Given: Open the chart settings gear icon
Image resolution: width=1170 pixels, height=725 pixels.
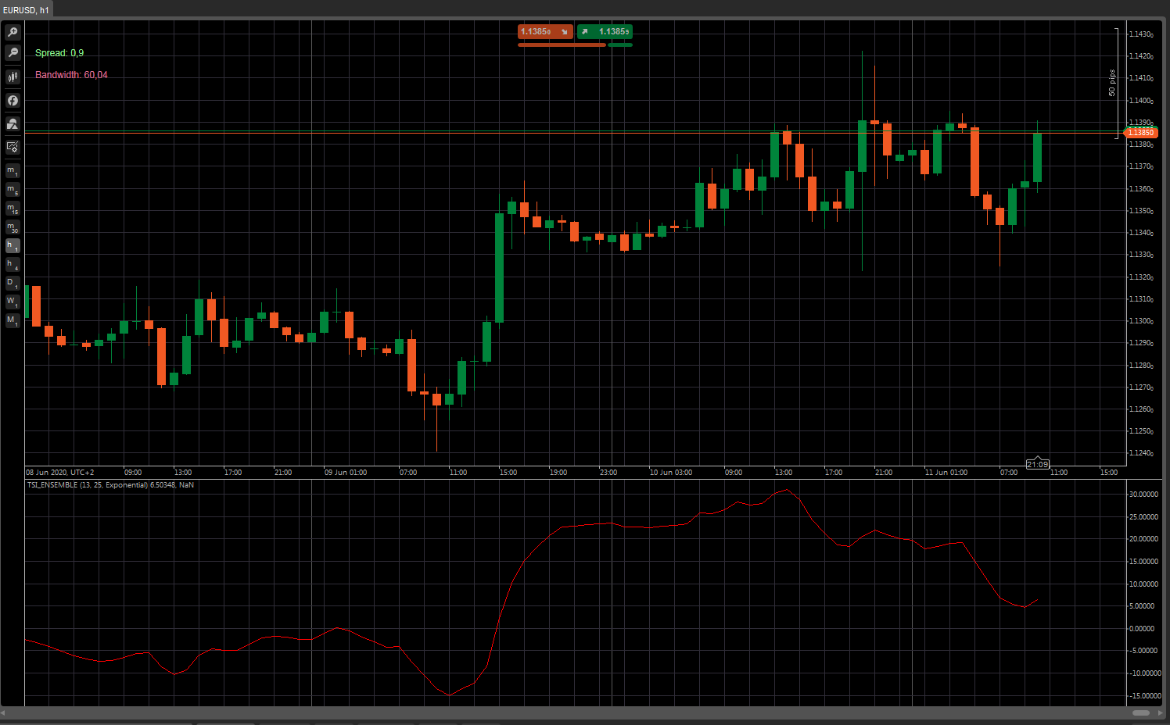Looking at the screenshot, I should point(13,146).
